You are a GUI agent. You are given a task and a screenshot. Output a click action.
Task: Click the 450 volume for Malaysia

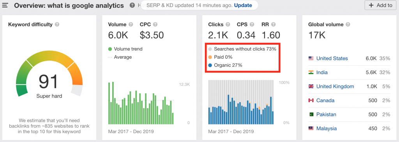click(373, 128)
